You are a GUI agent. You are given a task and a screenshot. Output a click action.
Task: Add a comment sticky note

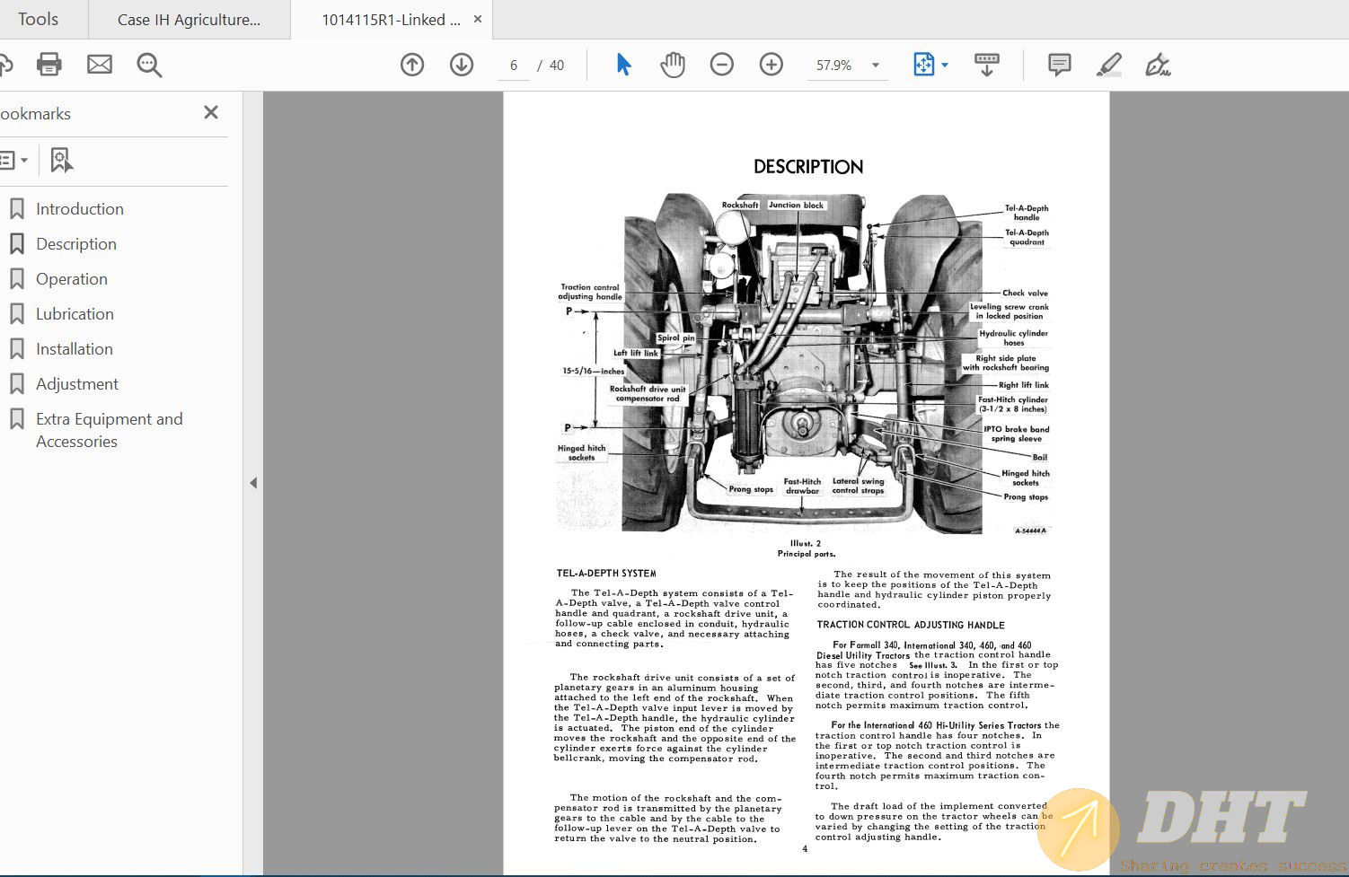click(1060, 65)
